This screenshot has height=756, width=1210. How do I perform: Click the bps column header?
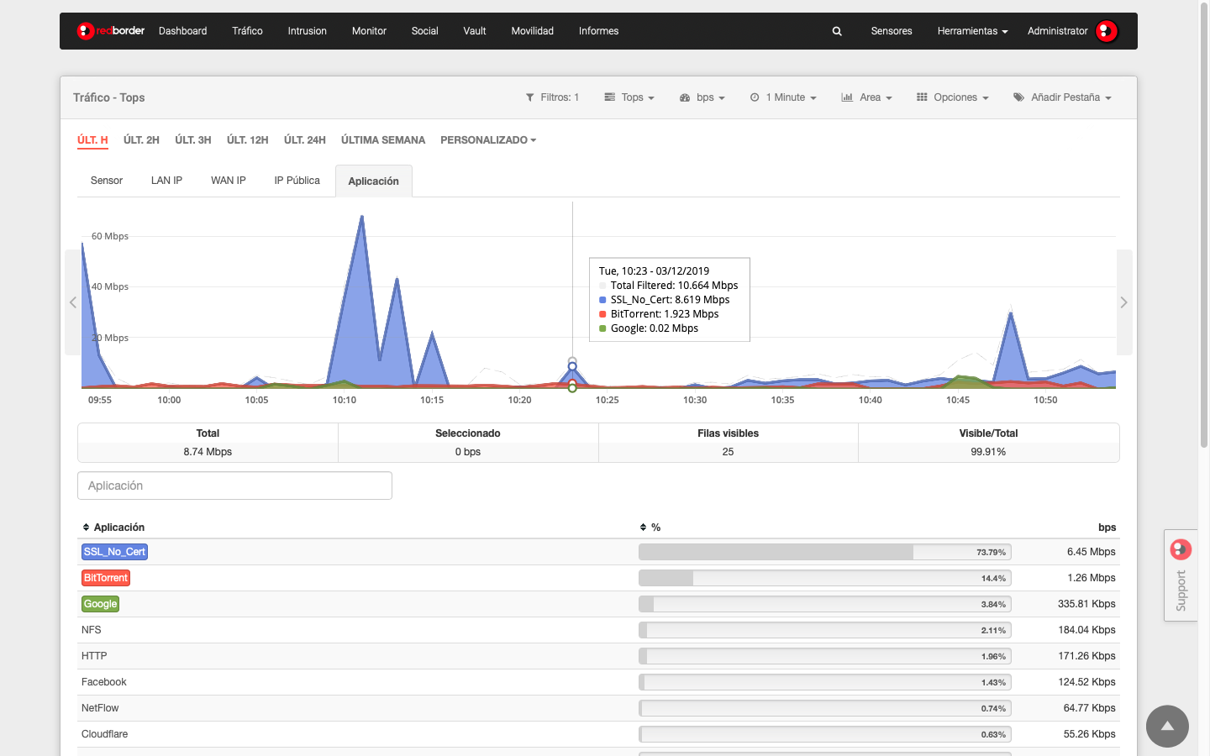click(x=1107, y=528)
